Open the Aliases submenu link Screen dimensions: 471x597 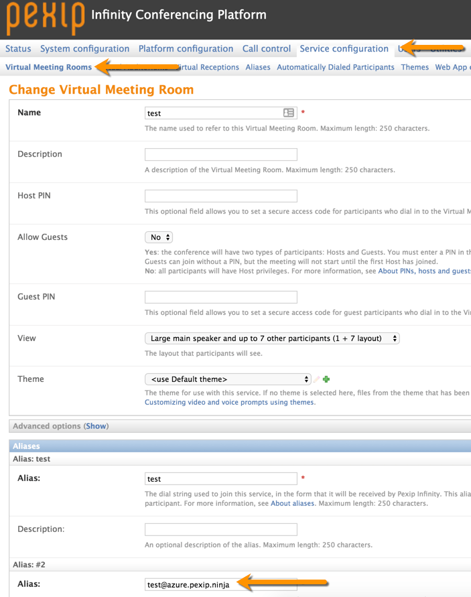[258, 67]
